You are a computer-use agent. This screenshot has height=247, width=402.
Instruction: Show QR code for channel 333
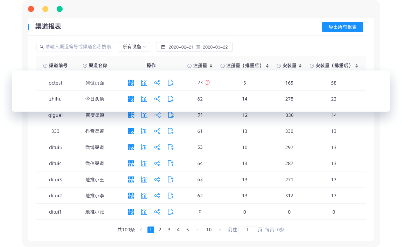tap(131, 131)
